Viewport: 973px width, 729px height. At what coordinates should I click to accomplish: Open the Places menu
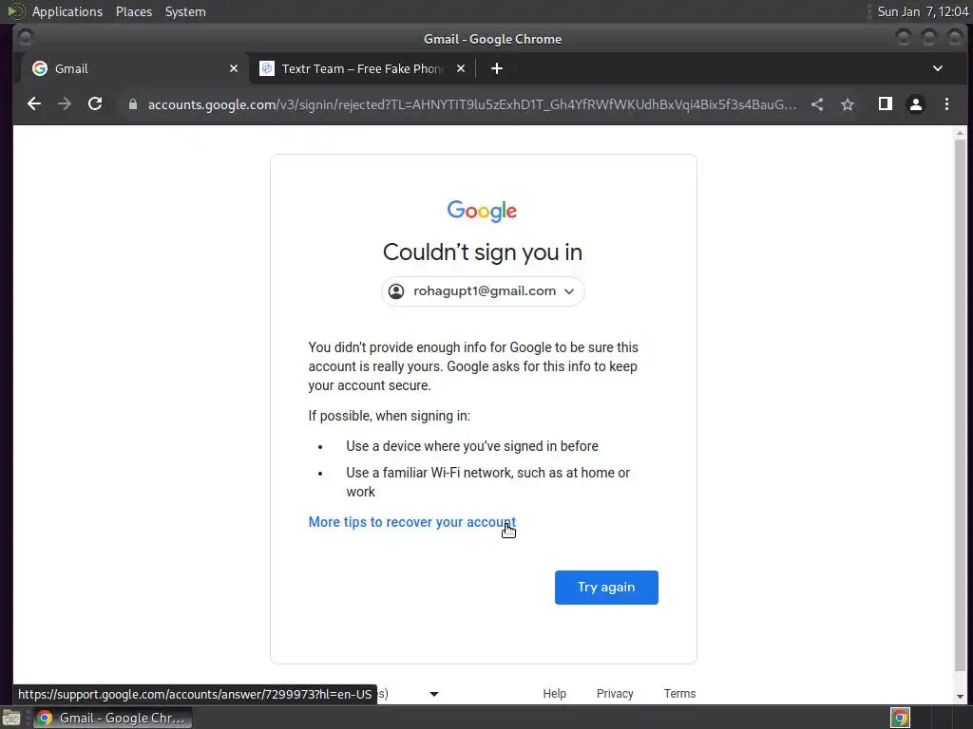pyautogui.click(x=133, y=11)
